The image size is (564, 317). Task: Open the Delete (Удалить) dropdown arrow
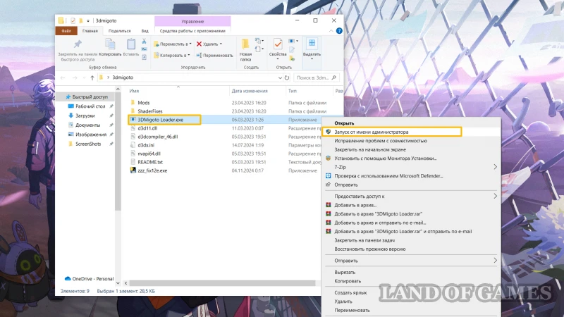[221, 44]
